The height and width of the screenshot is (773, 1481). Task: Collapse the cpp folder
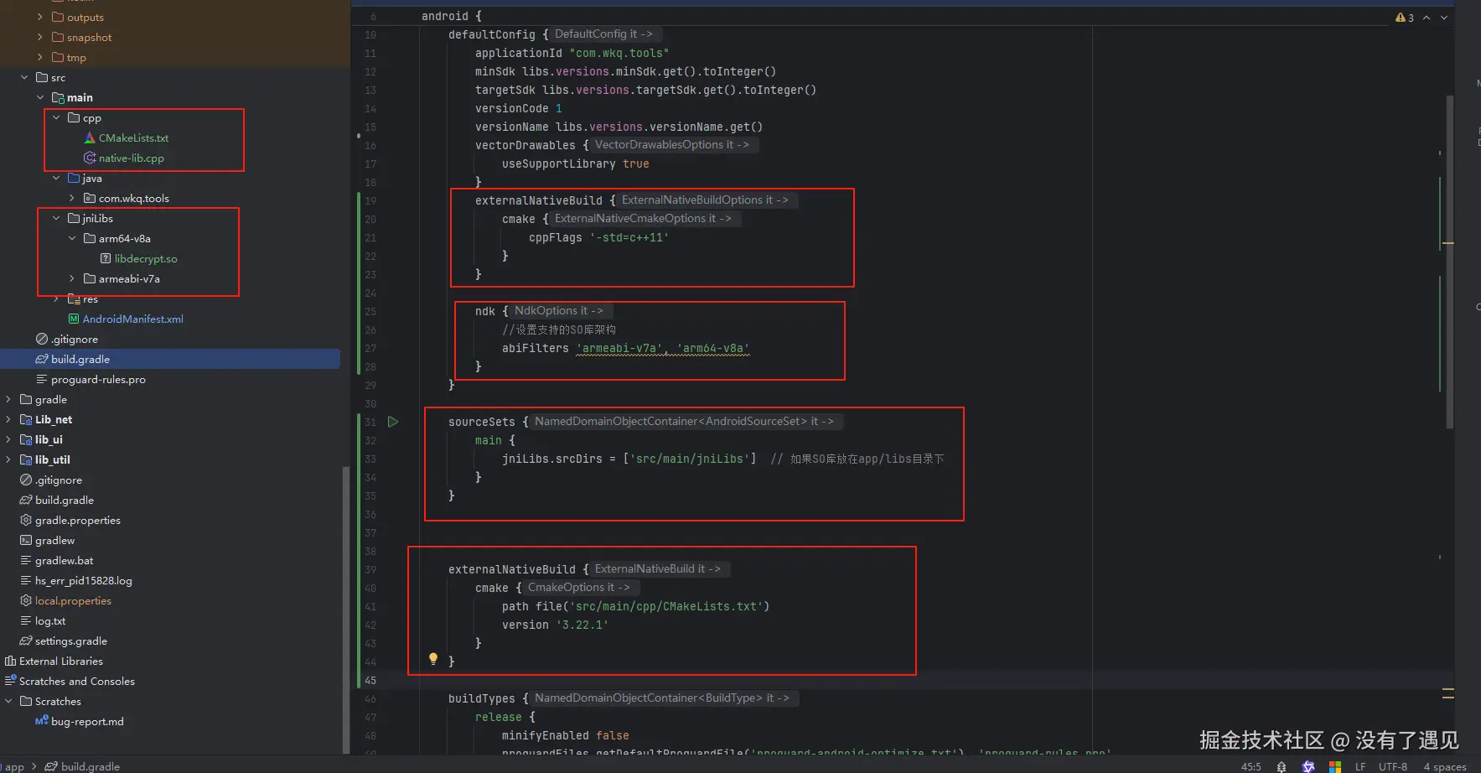click(56, 118)
